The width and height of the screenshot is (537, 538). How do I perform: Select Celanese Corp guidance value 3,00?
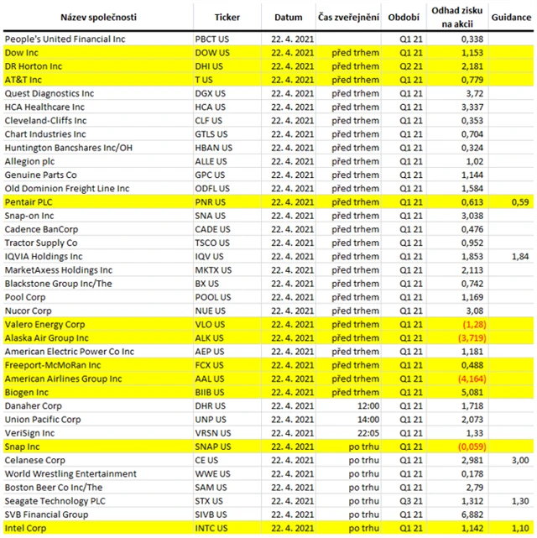click(520, 460)
